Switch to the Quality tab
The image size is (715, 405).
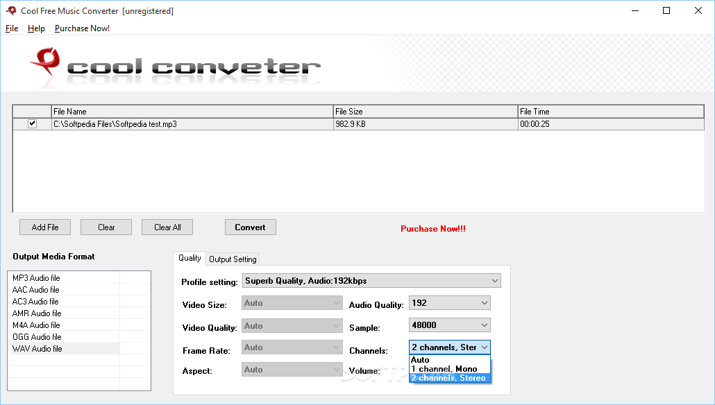[x=190, y=258]
